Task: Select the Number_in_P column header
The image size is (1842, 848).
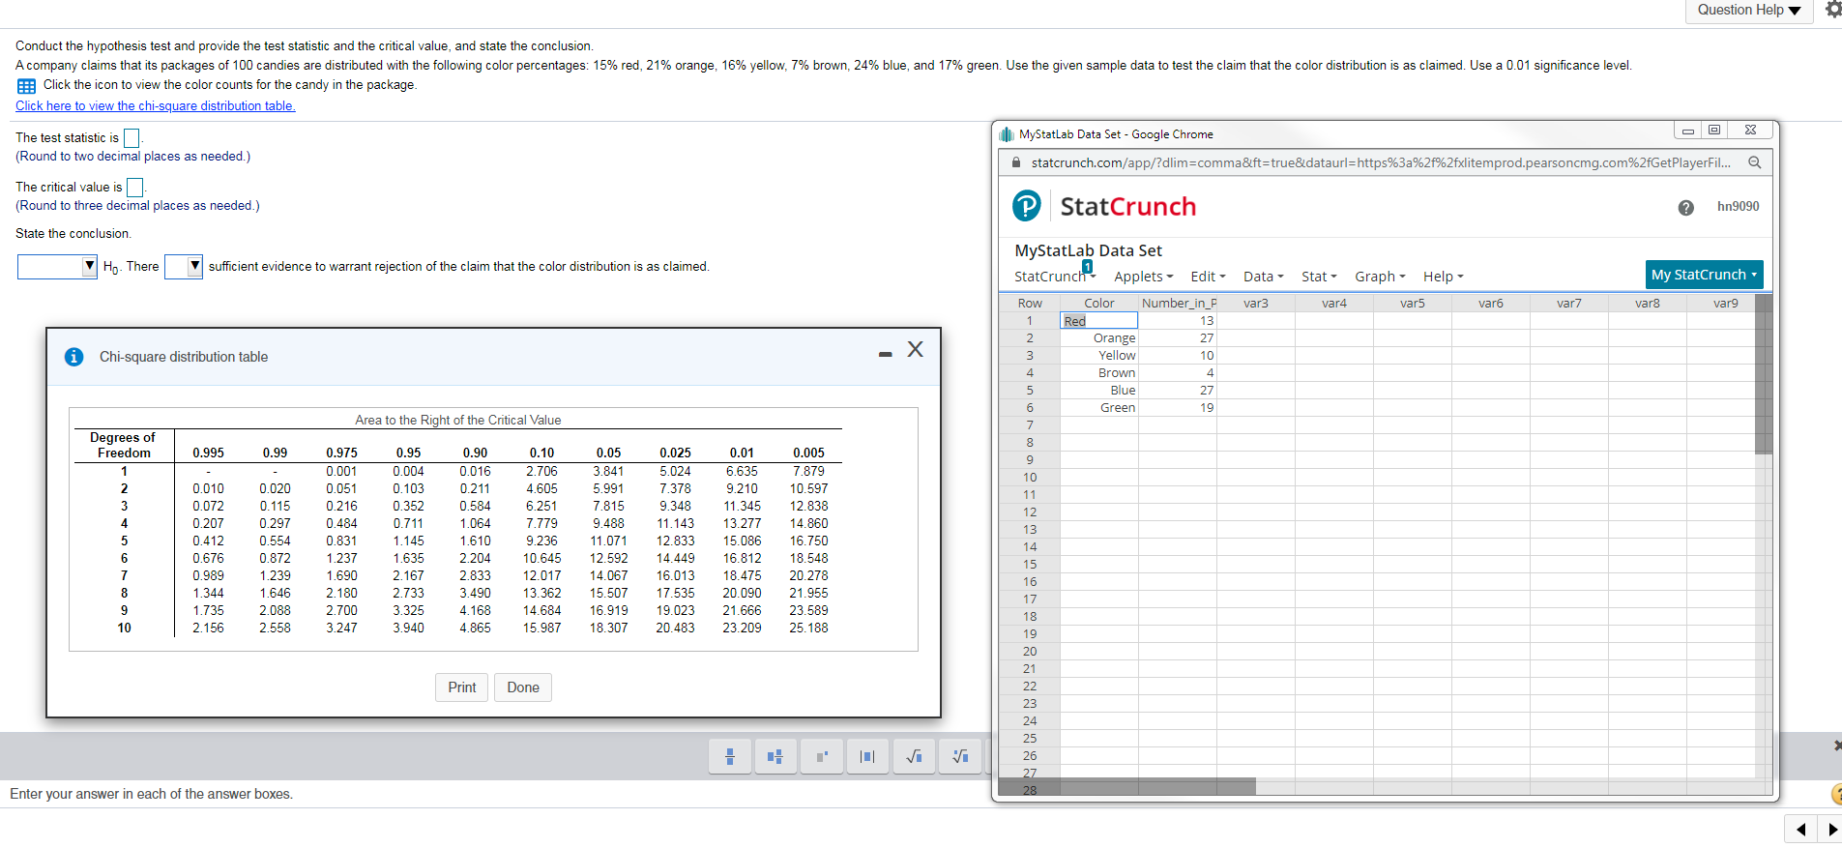Action: point(1179,304)
